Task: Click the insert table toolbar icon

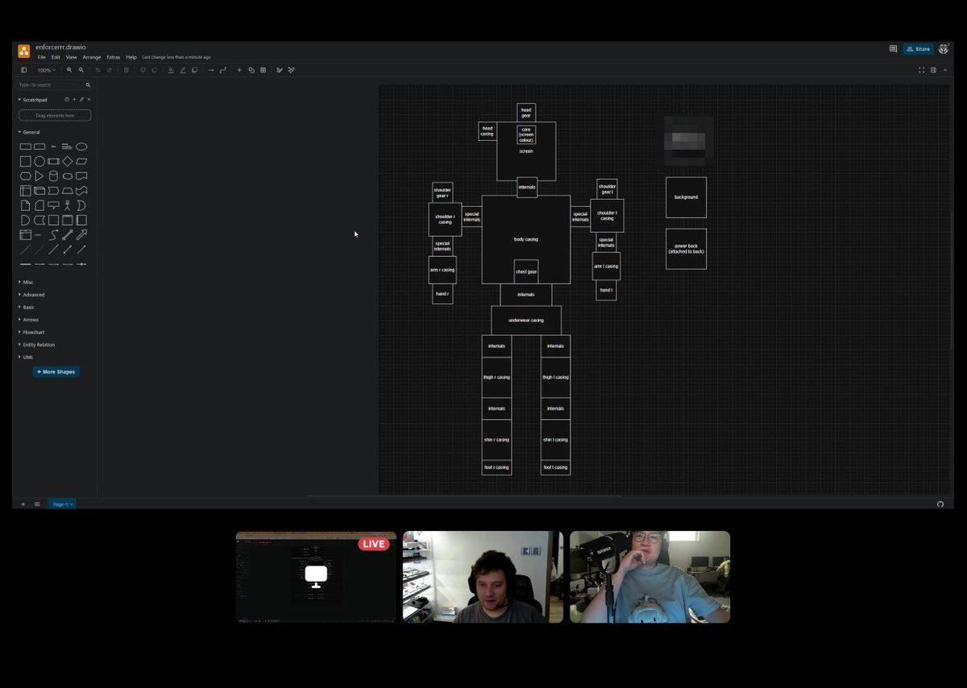Action: click(x=263, y=70)
